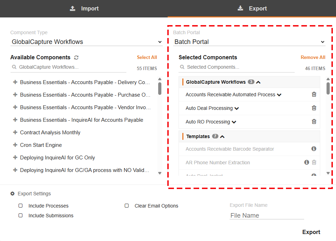336x241 pixels.
Task: Enable the Include Submissions checkbox
Action: (x=21, y=216)
